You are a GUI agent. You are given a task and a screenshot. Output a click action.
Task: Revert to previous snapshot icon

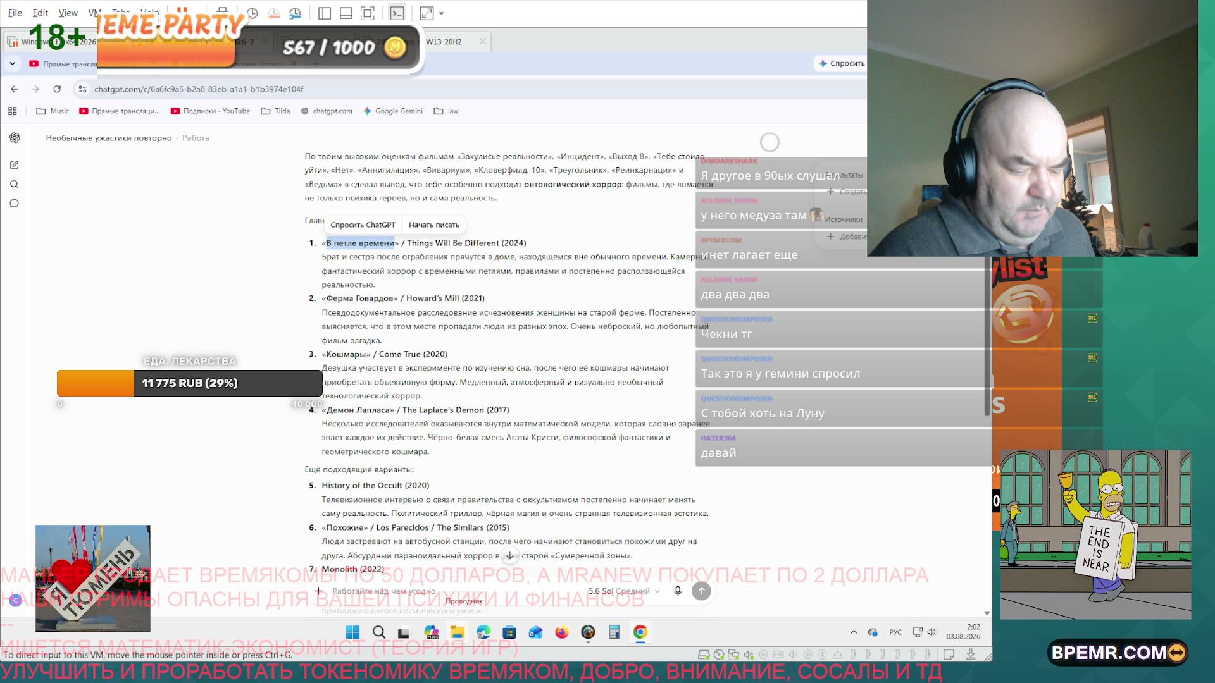[274, 13]
